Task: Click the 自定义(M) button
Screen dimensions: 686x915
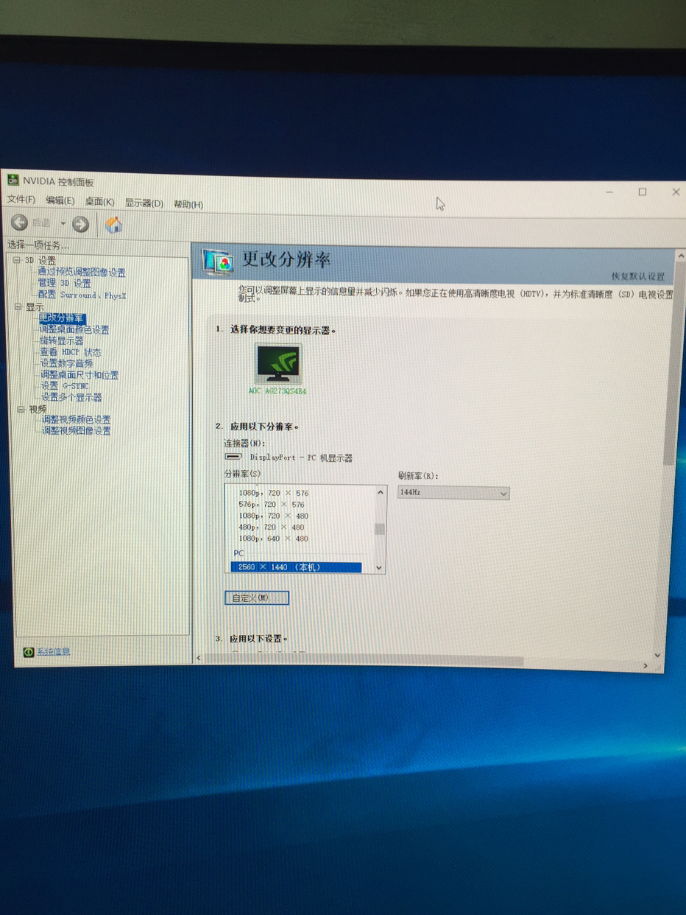Action: pyautogui.click(x=255, y=597)
